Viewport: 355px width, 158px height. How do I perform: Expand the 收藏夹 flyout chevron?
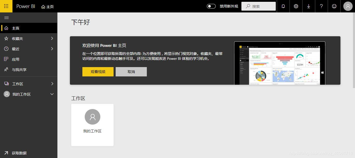click(52, 38)
